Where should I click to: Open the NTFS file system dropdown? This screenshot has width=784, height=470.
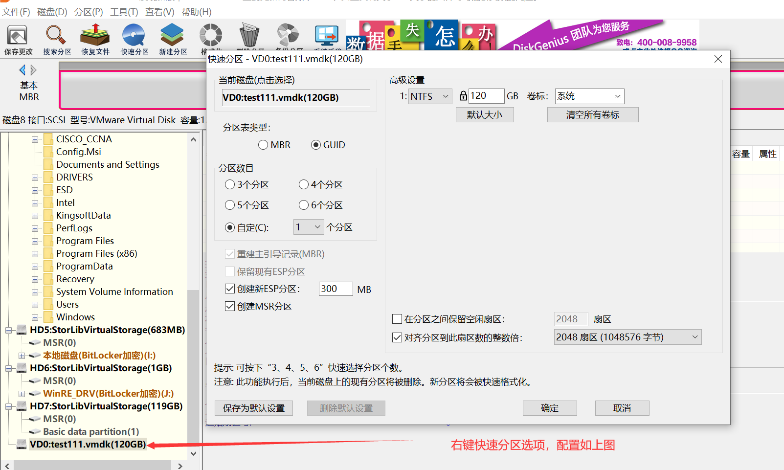(x=430, y=96)
